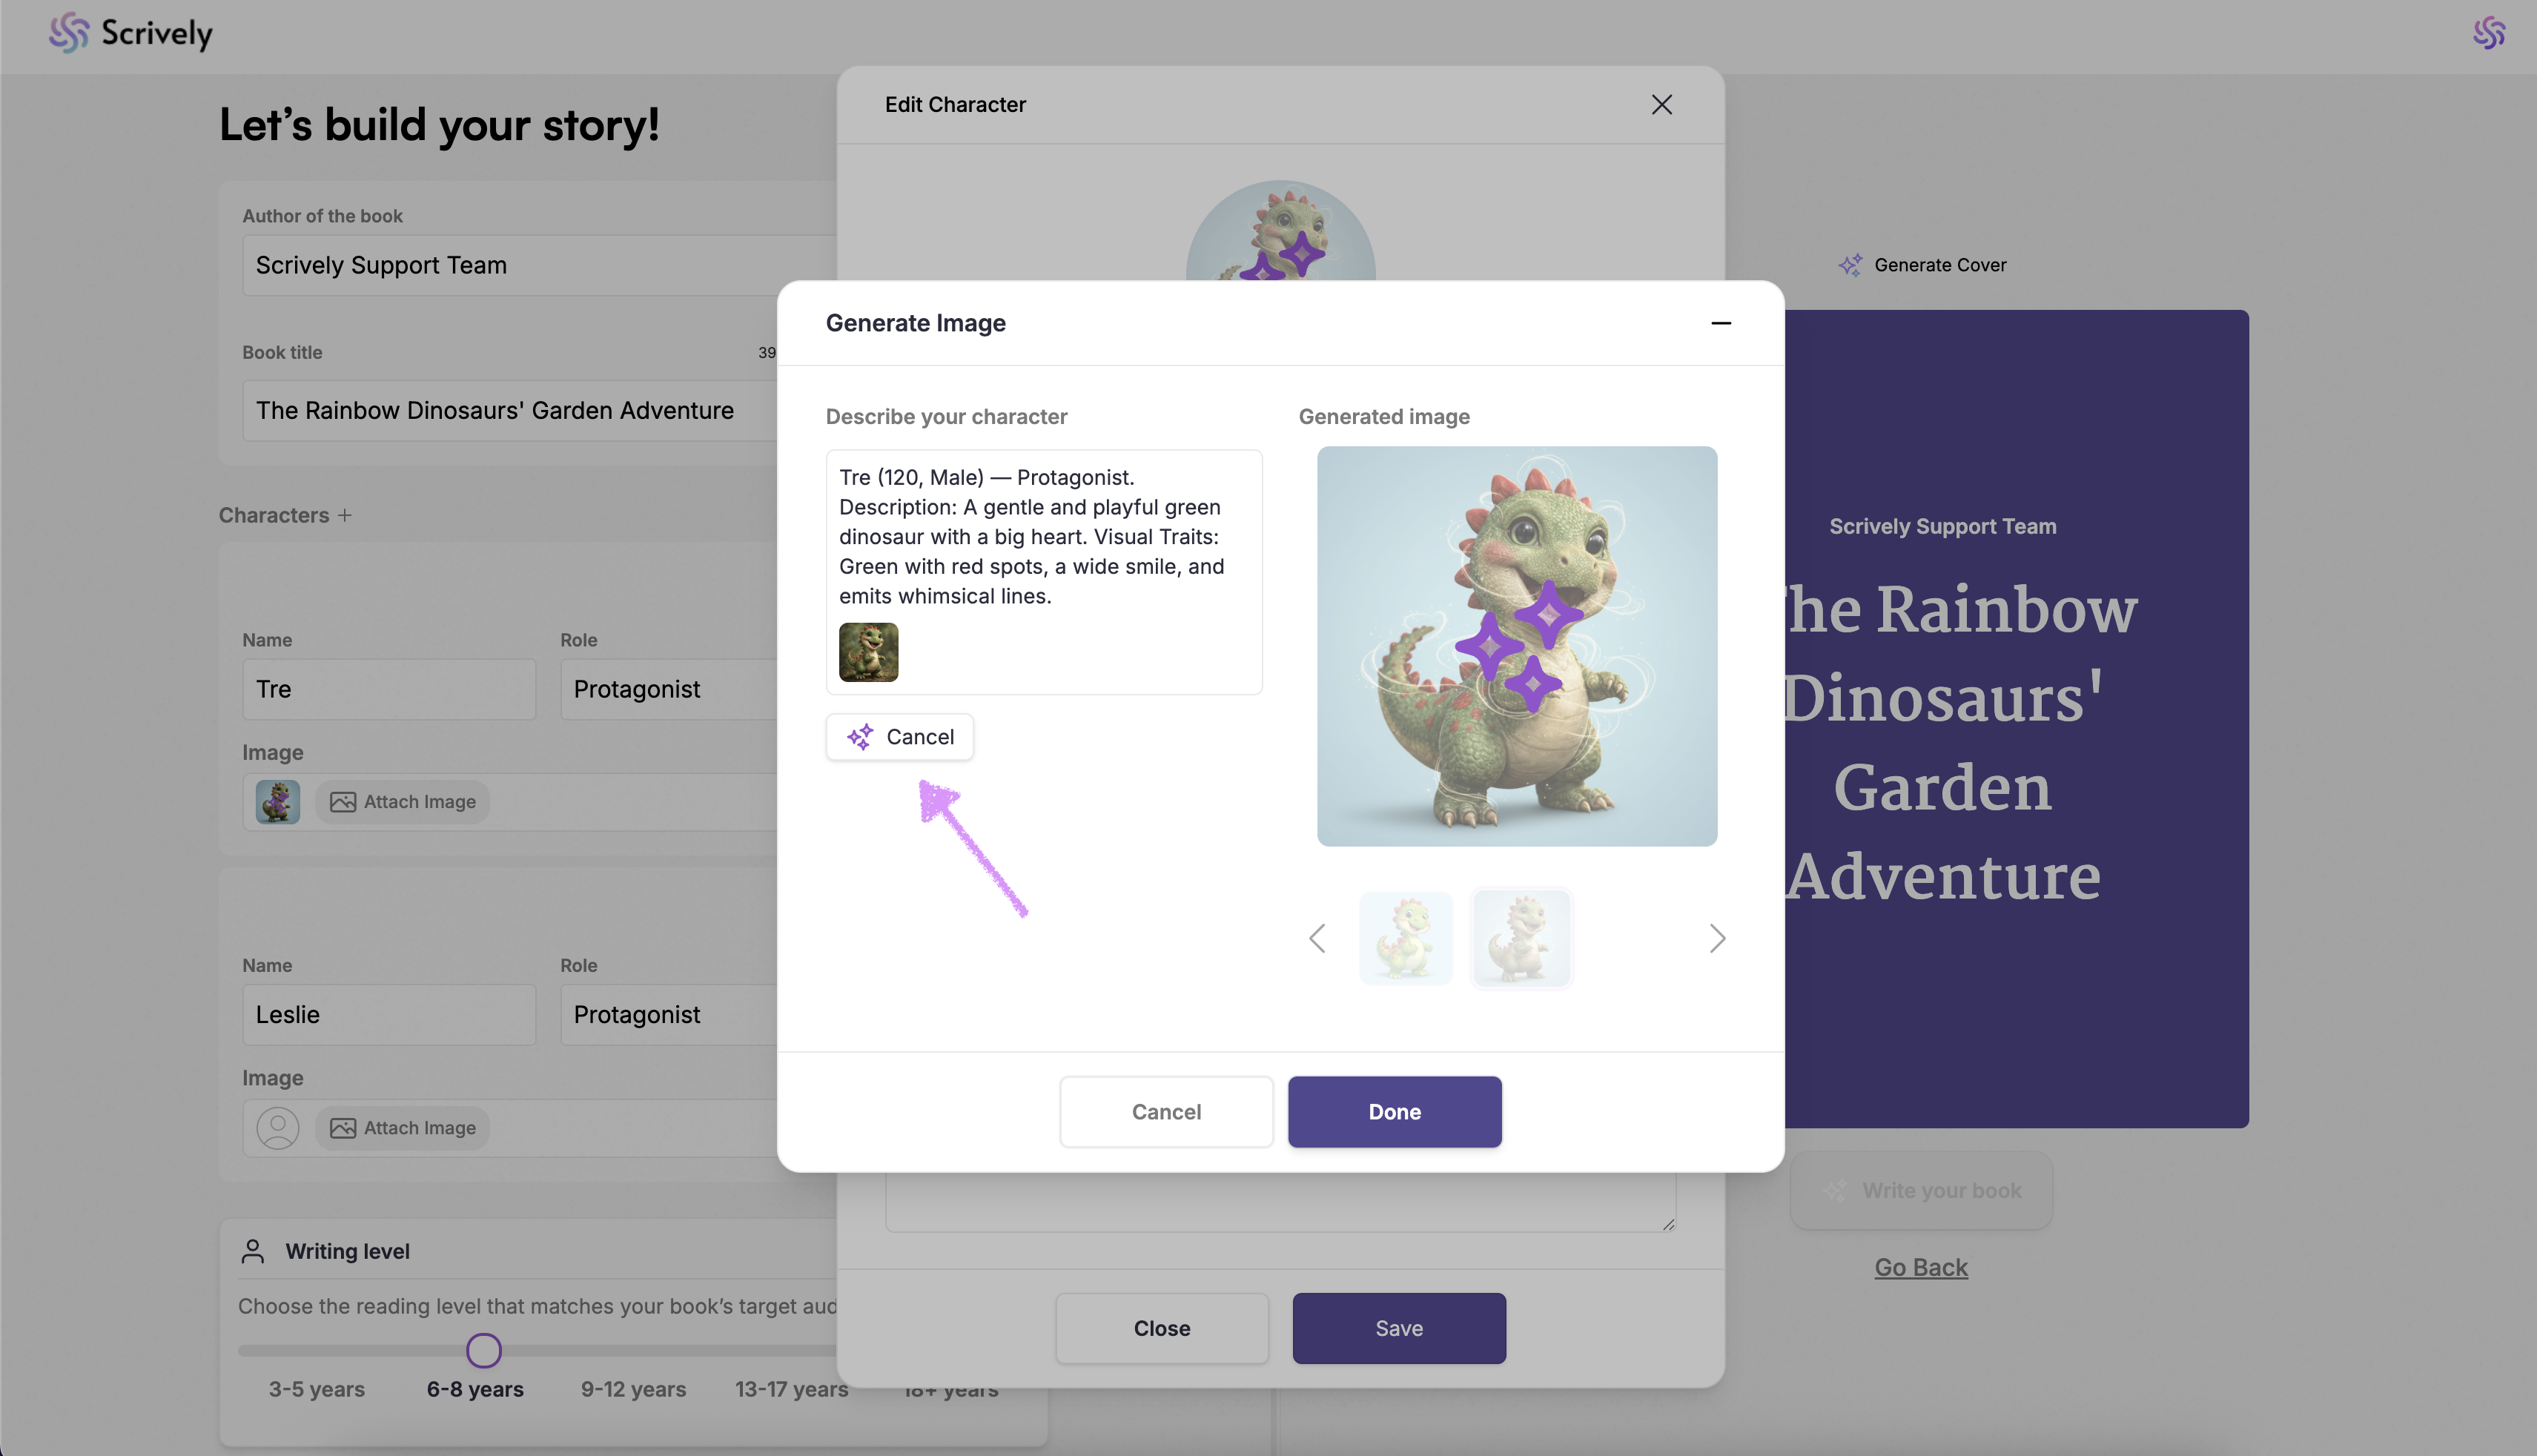The width and height of the screenshot is (2537, 1456).
Task: Go to previous generated image
Action: pos(1317,938)
